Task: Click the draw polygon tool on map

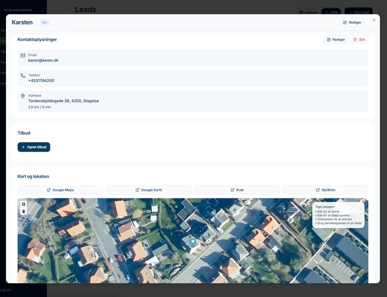Action: coord(23,204)
